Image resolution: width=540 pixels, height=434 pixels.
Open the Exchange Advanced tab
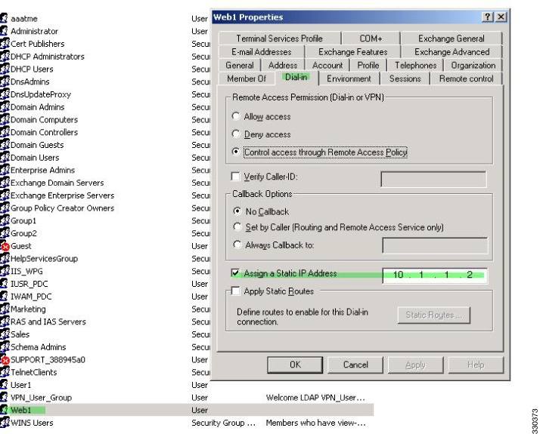pyautogui.click(x=452, y=52)
